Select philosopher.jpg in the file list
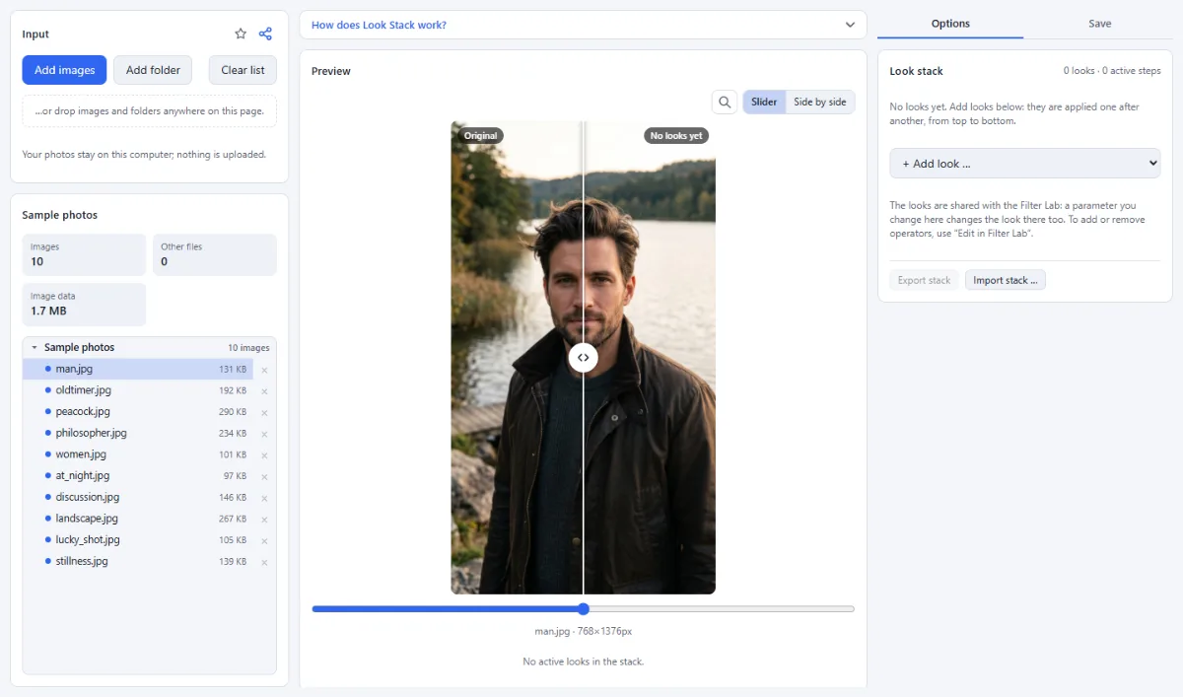1183x697 pixels. click(x=138, y=433)
